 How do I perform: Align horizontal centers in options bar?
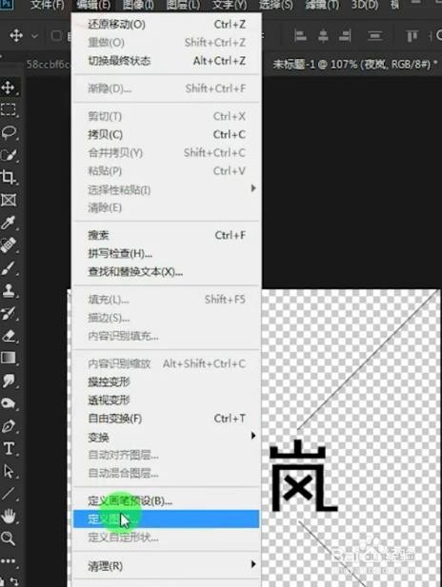(323, 36)
